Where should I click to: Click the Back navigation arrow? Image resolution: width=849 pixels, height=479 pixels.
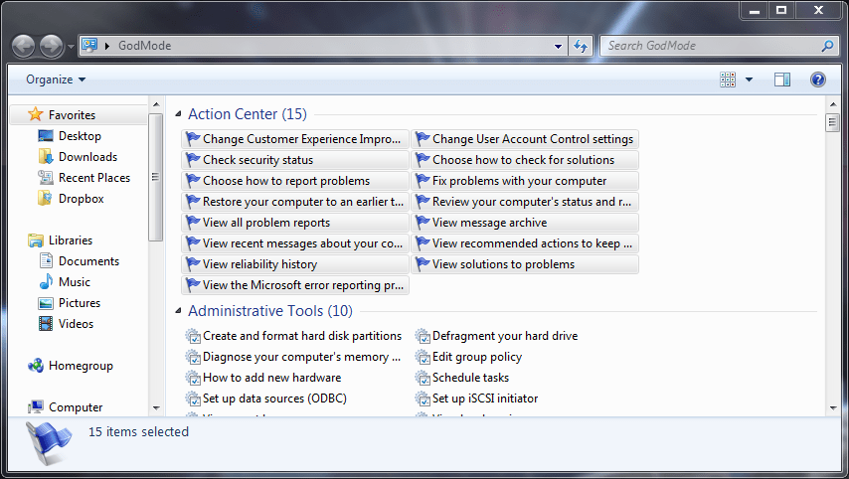click(x=23, y=47)
